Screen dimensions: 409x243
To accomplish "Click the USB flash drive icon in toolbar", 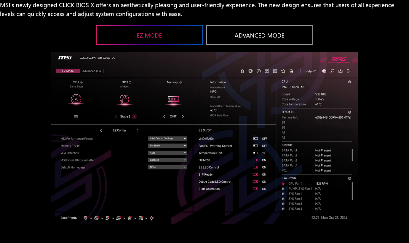I will (x=242, y=71).
